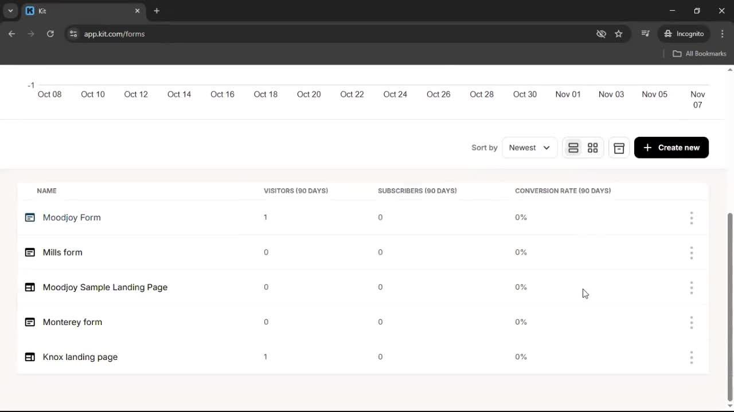This screenshot has height=412, width=734.
Task: Expand the tab search chevron
Action: (10, 11)
